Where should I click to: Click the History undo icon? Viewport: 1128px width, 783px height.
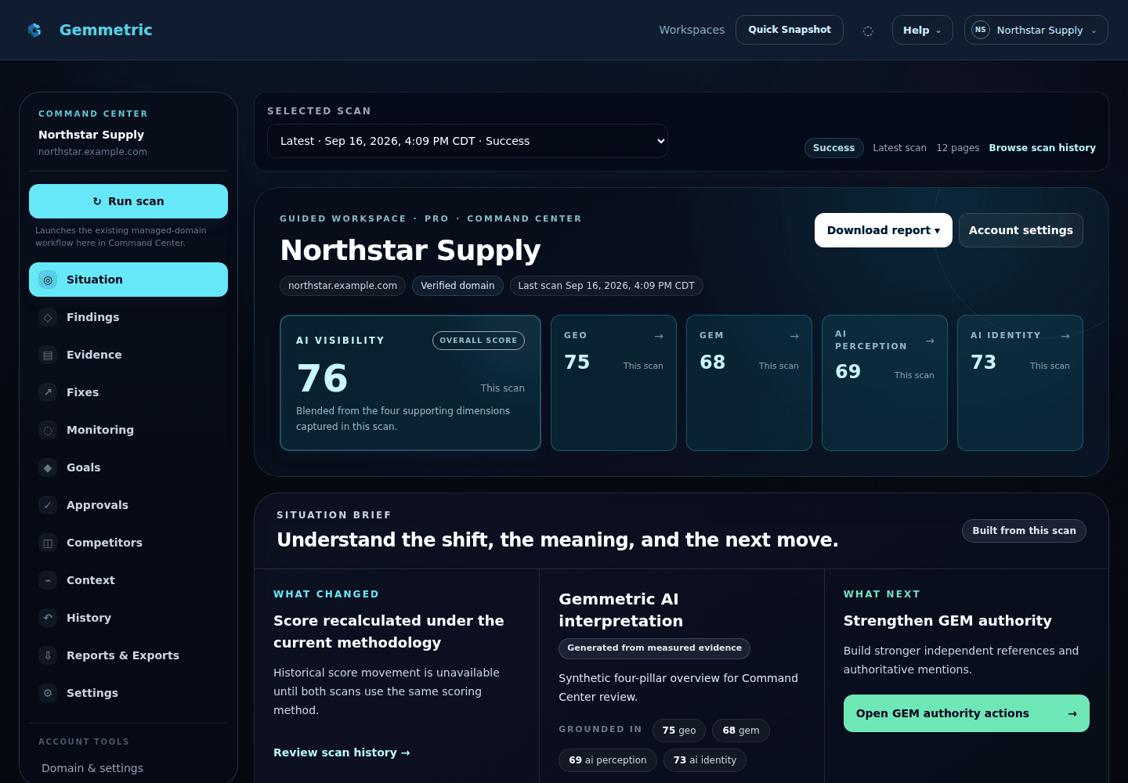tap(48, 618)
